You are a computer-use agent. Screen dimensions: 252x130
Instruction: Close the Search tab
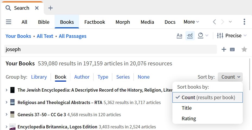(x=37, y=8)
